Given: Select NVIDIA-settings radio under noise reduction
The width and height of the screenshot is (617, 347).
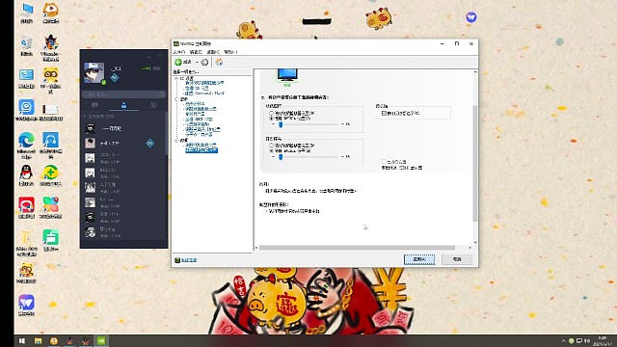Looking at the screenshot, I should (x=271, y=150).
